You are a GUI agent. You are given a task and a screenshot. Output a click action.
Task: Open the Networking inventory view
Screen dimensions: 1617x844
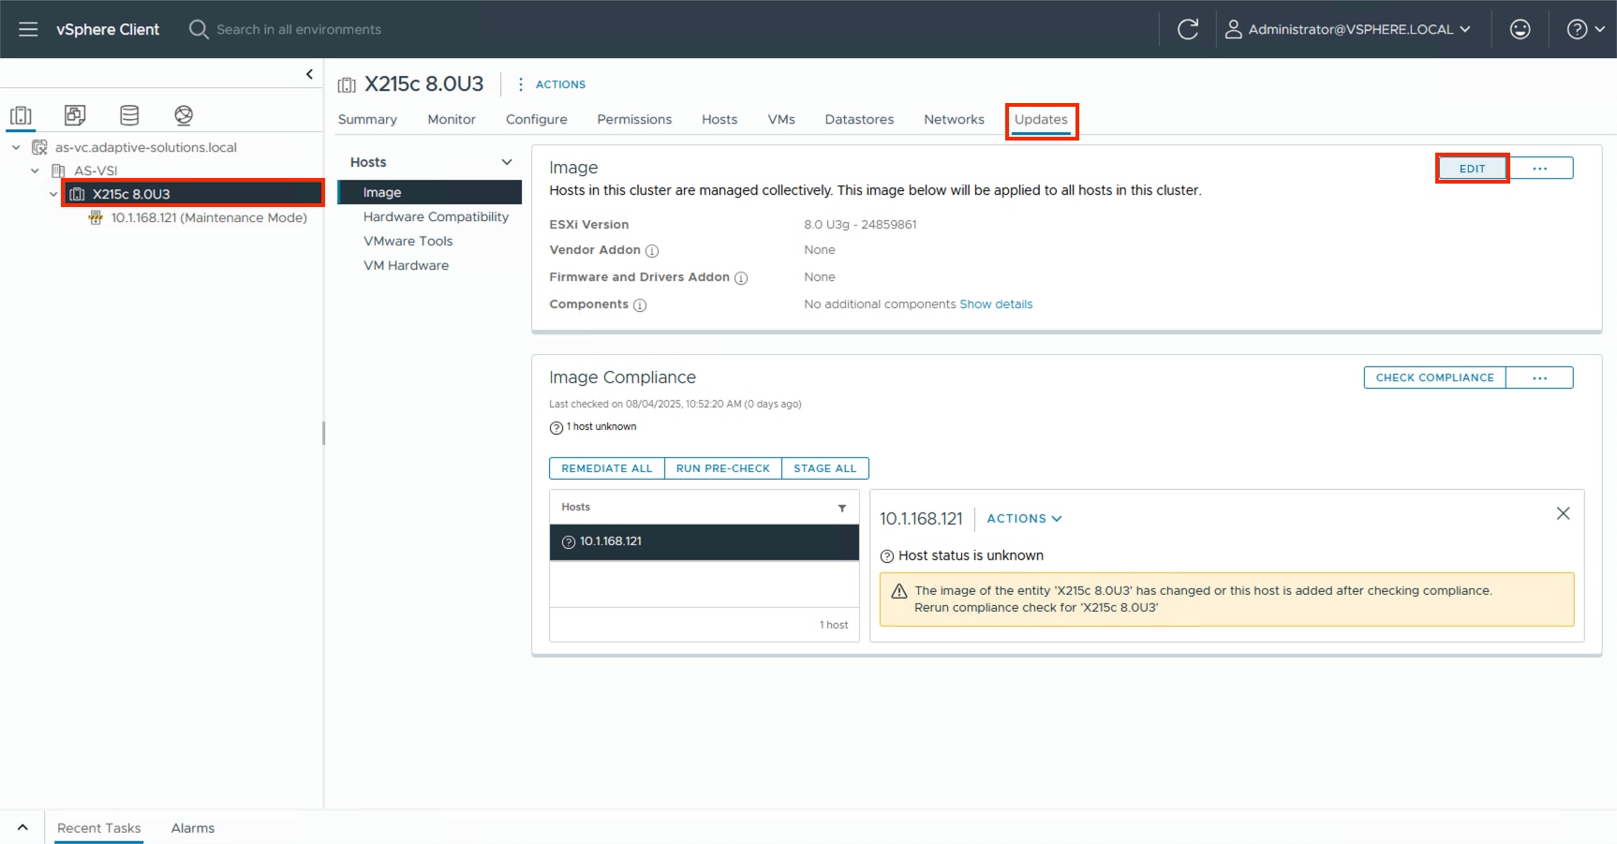[x=184, y=115]
